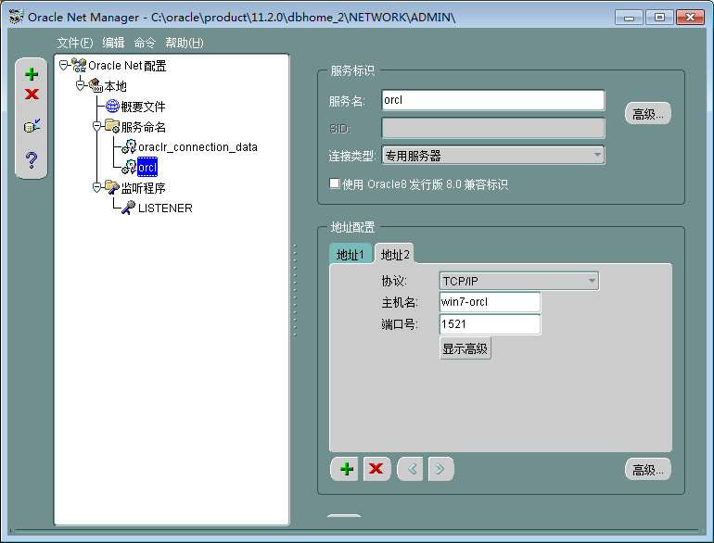
Task: Click the red X delete icon in left toolbar
Action: coord(32,95)
